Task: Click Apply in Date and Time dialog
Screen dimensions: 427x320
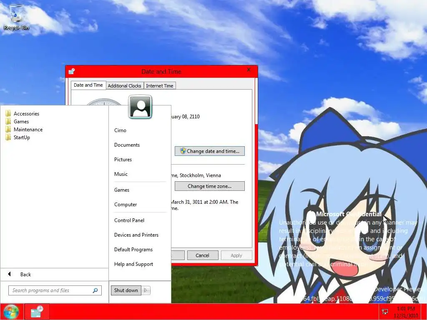Action: [x=236, y=255]
